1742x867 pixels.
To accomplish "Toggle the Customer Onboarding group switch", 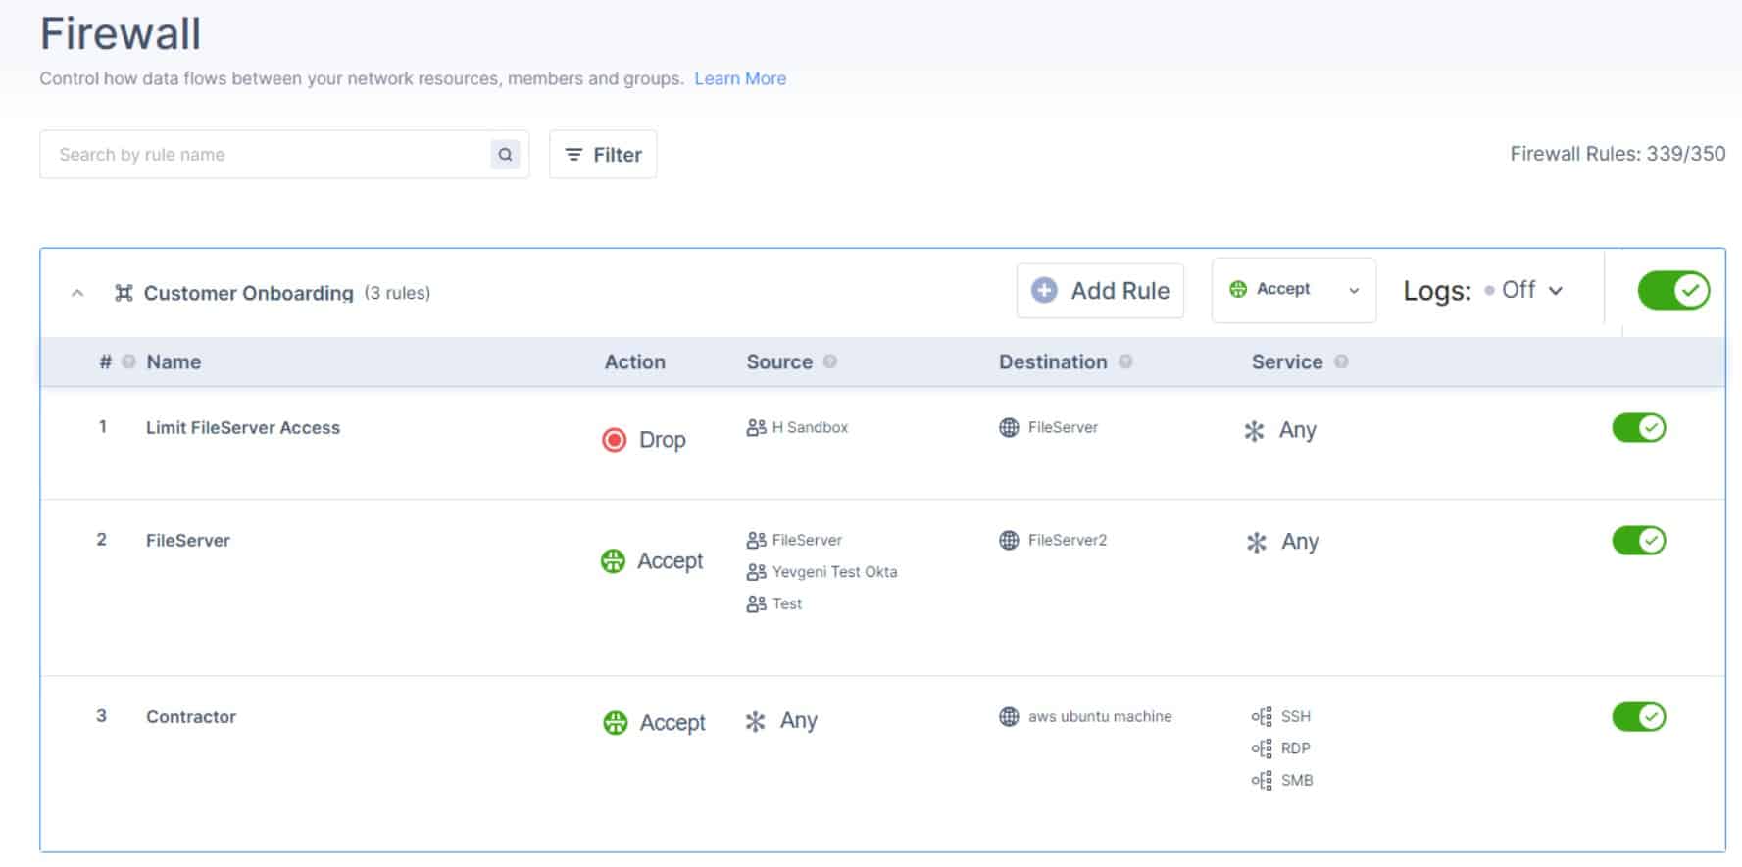I will click(x=1673, y=290).
